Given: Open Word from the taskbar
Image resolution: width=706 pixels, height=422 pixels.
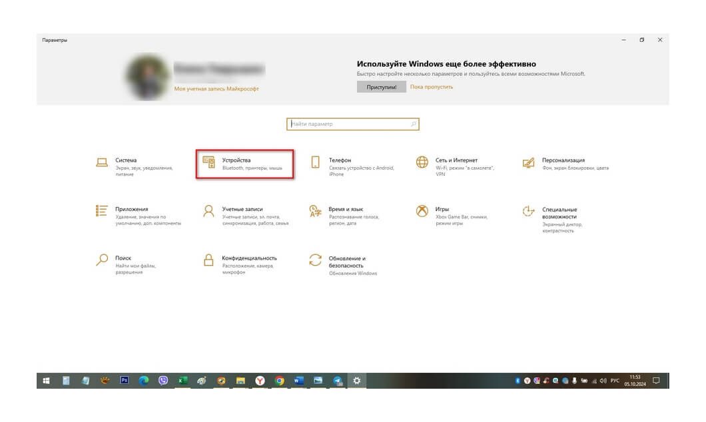Looking at the screenshot, I should point(298,381).
